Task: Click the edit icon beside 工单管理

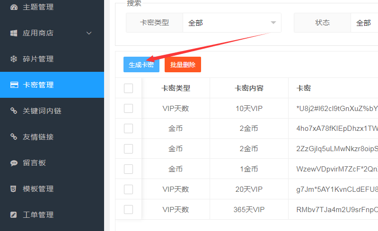Action: (14, 215)
